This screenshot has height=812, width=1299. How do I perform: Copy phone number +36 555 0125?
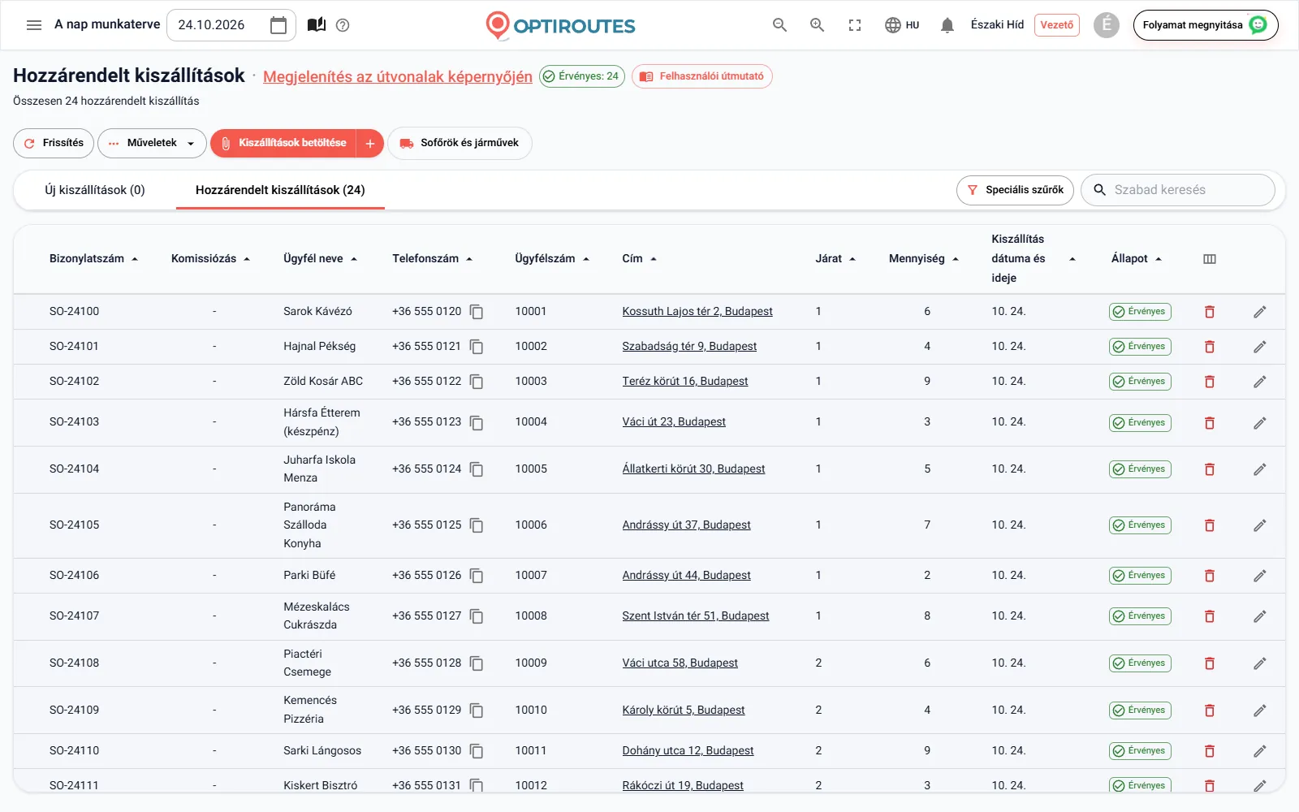tap(477, 525)
